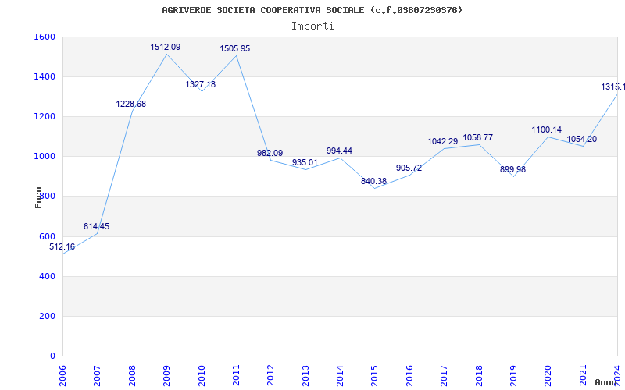Click the 905.72 data label
The image size is (625, 390).
(x=409, y=168)
